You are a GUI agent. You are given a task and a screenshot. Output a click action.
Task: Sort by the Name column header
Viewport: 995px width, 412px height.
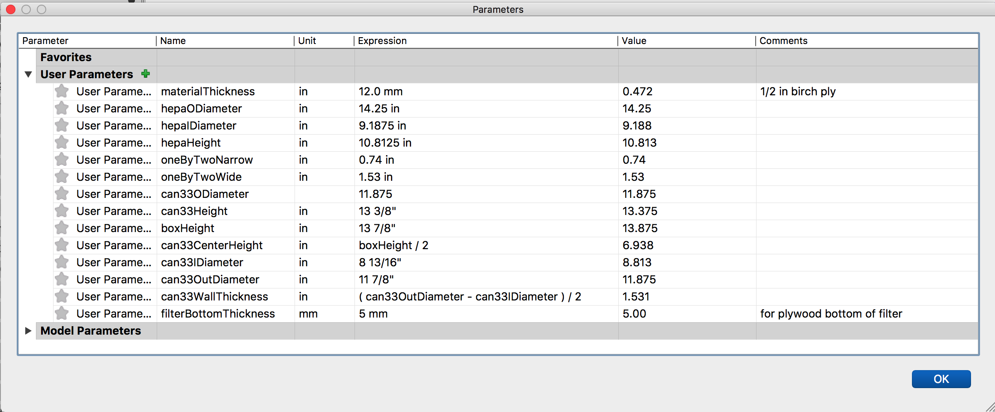point(225,41)
